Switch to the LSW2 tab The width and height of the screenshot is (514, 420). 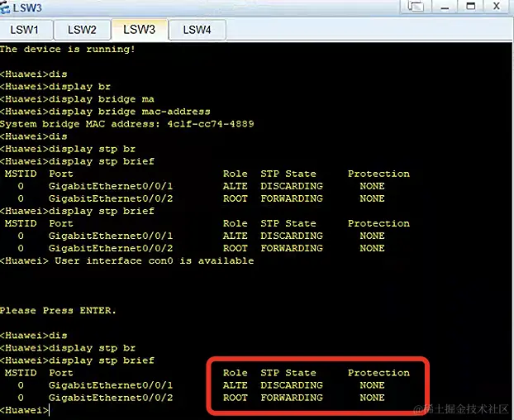click(x=82, y=30)
